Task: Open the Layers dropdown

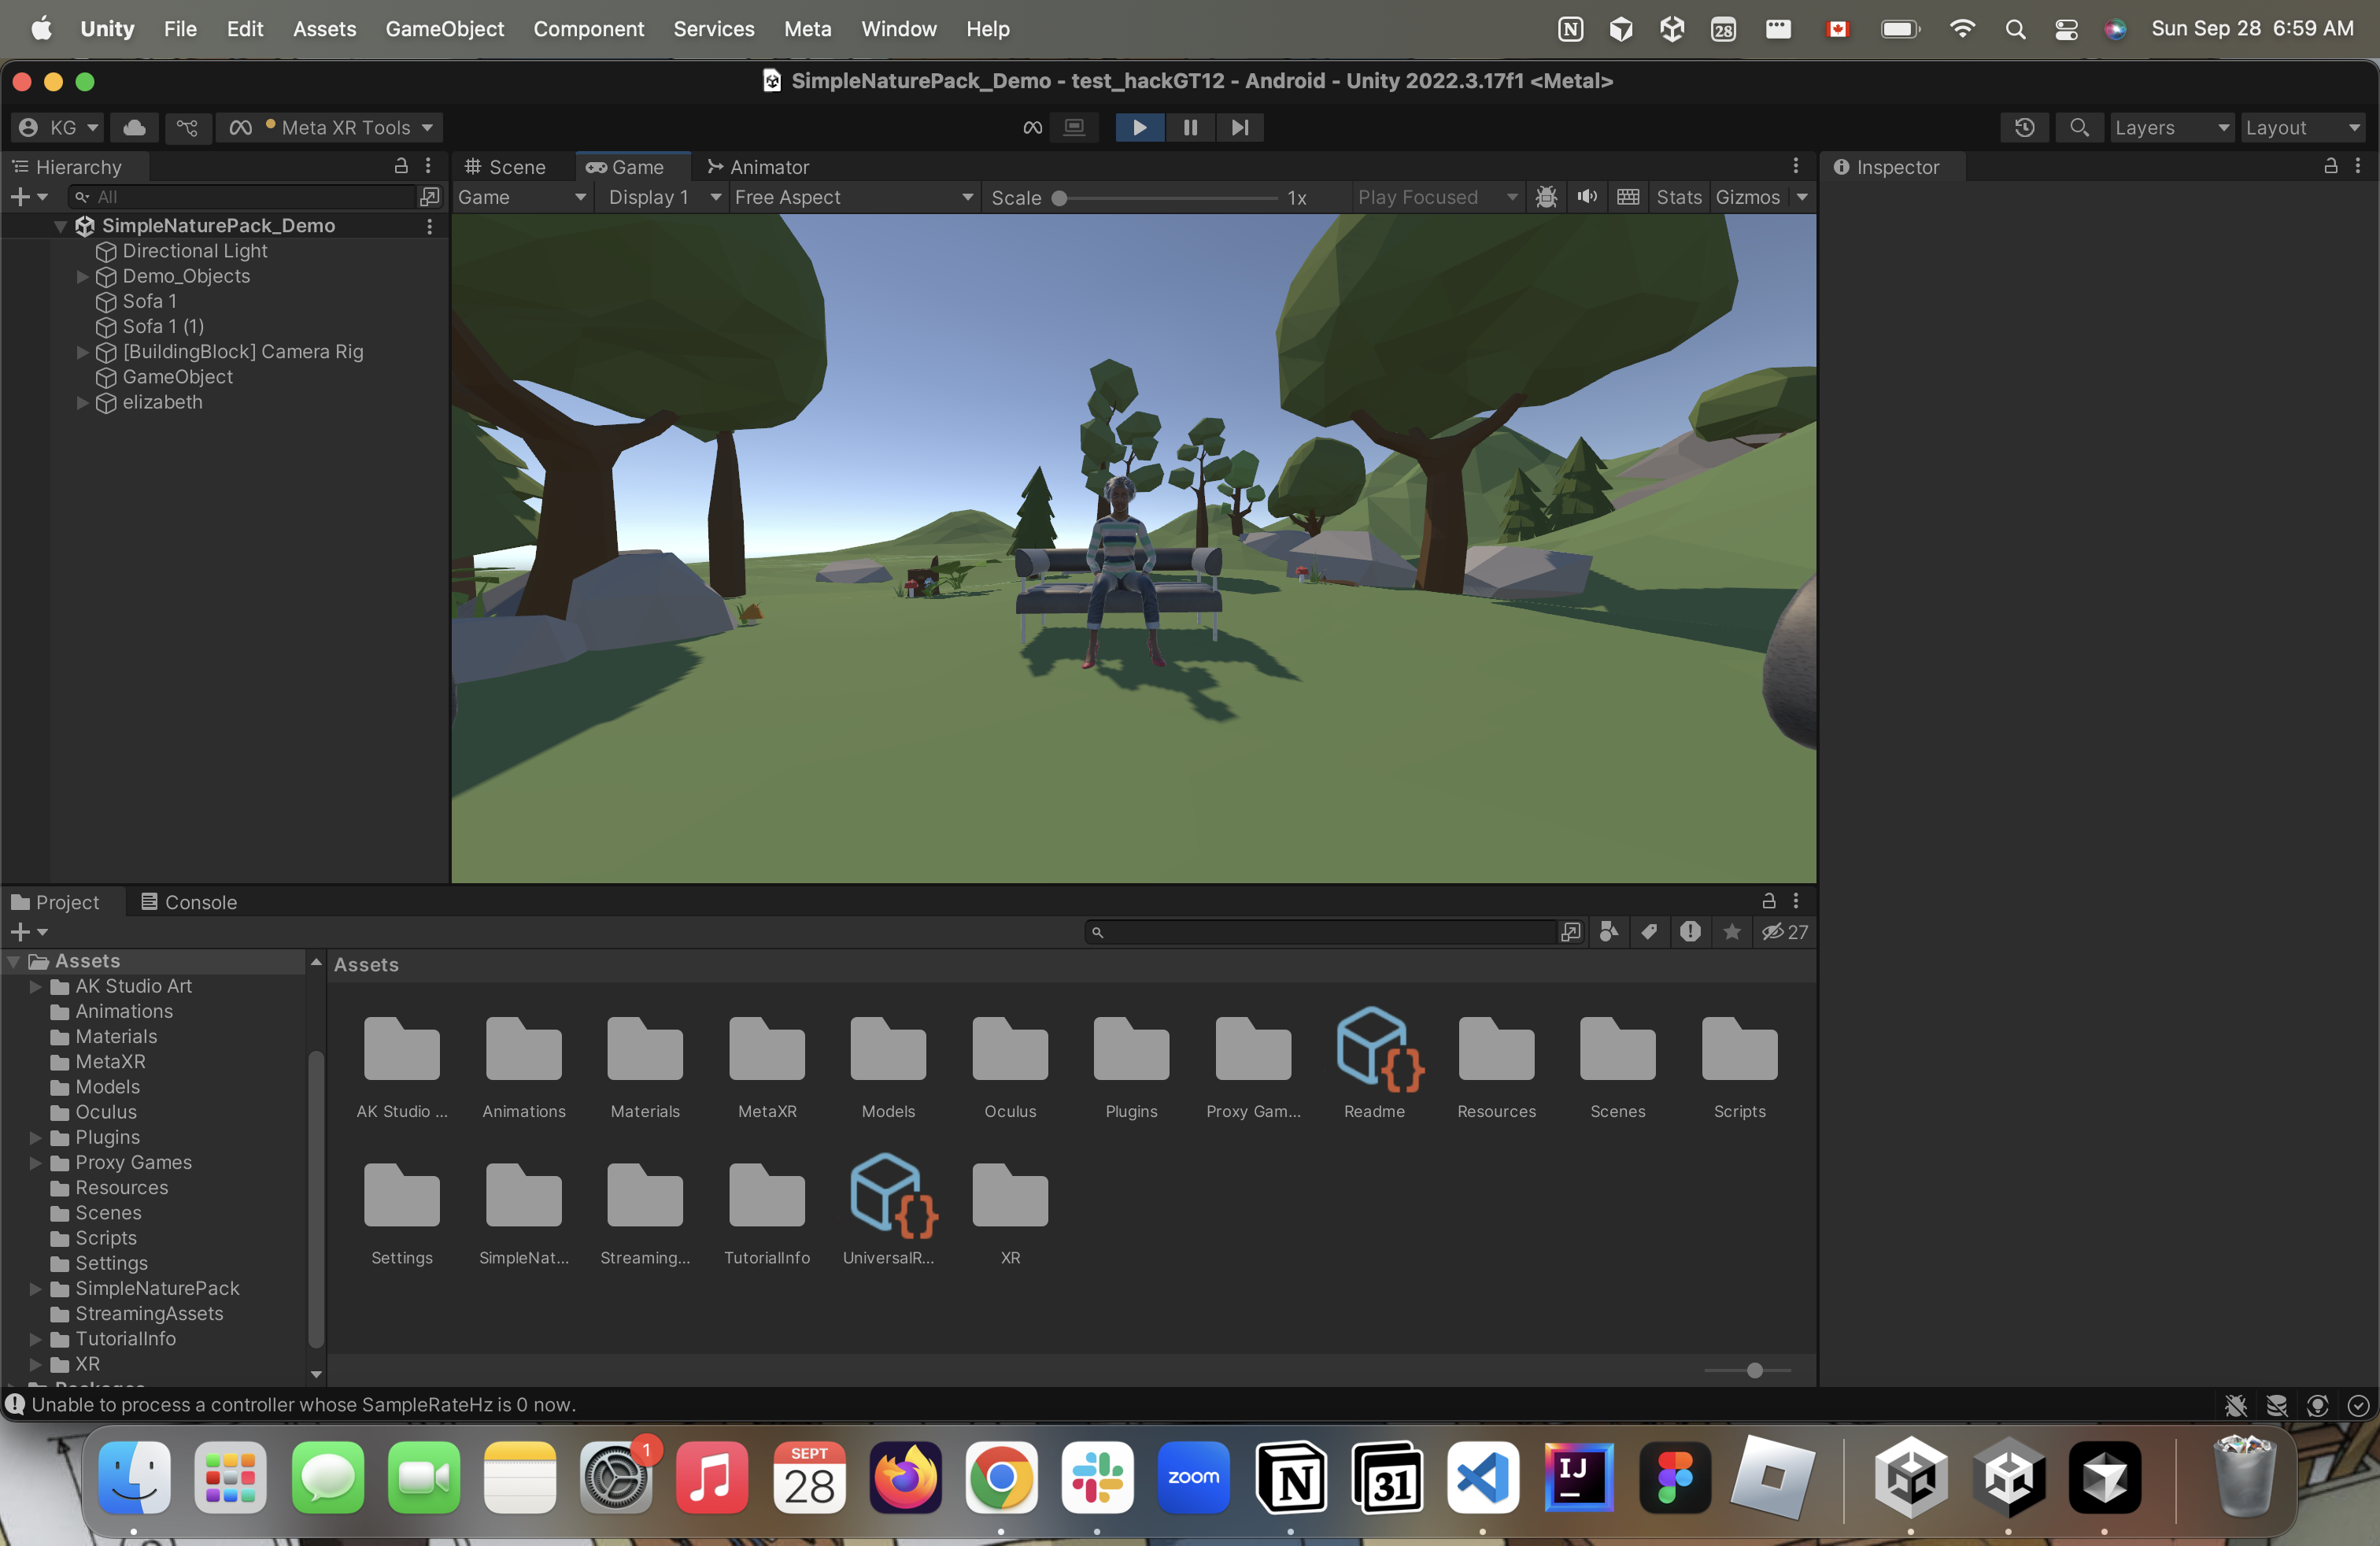Action: (x=2170, y=127)
